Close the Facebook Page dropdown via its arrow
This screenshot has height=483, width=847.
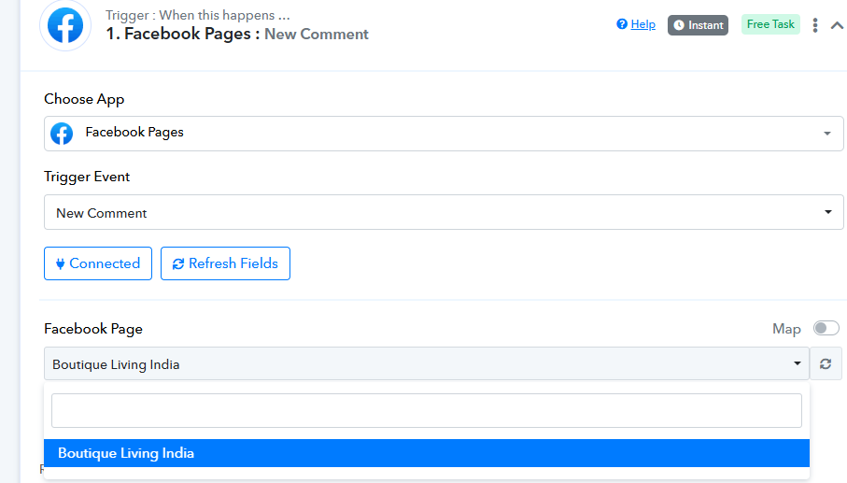797,363
